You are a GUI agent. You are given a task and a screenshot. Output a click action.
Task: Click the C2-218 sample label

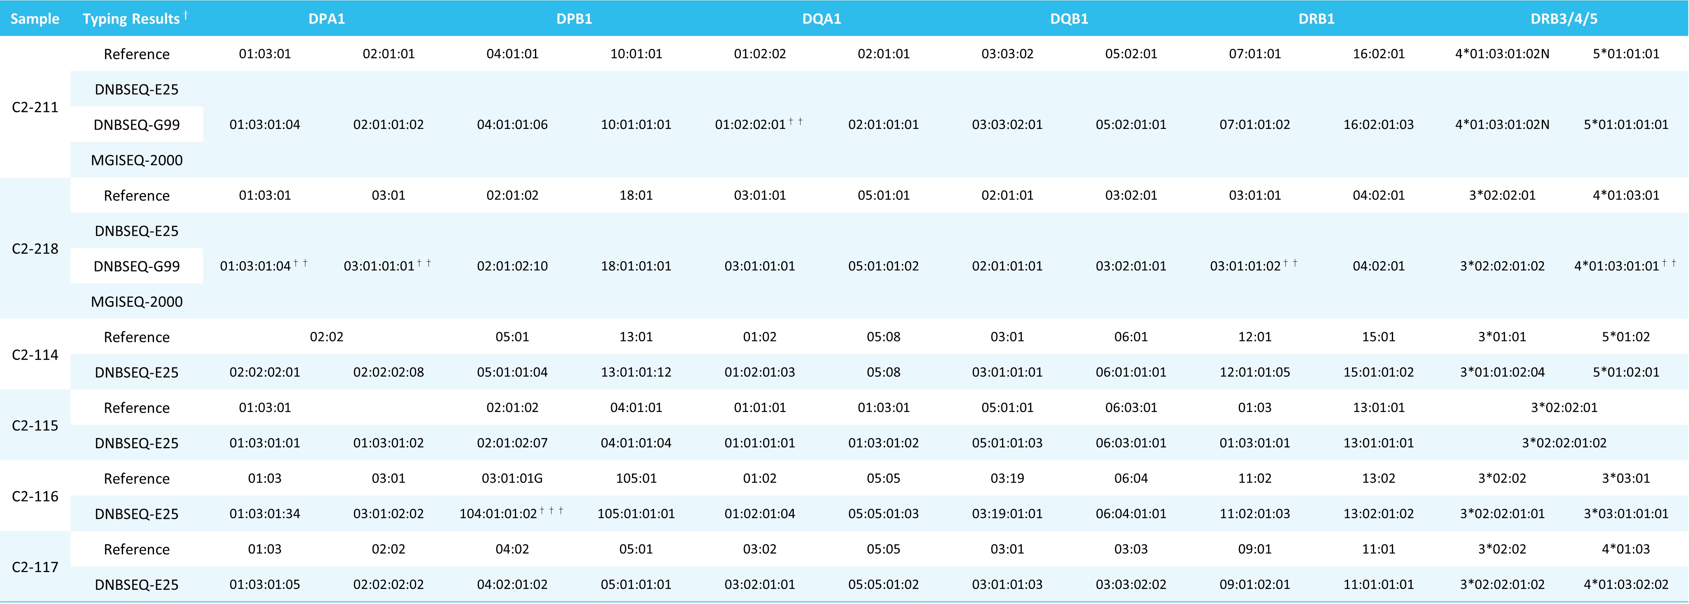pyautogui.click(x=35, y=248)
